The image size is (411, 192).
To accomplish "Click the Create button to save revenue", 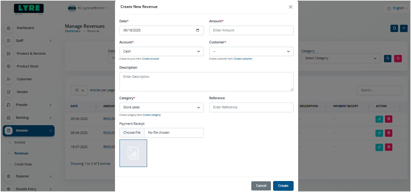I will tap(283, 186).
